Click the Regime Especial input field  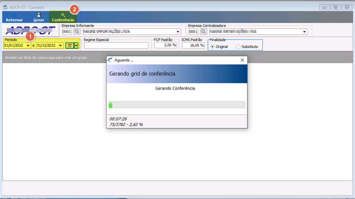pos(116,45)
